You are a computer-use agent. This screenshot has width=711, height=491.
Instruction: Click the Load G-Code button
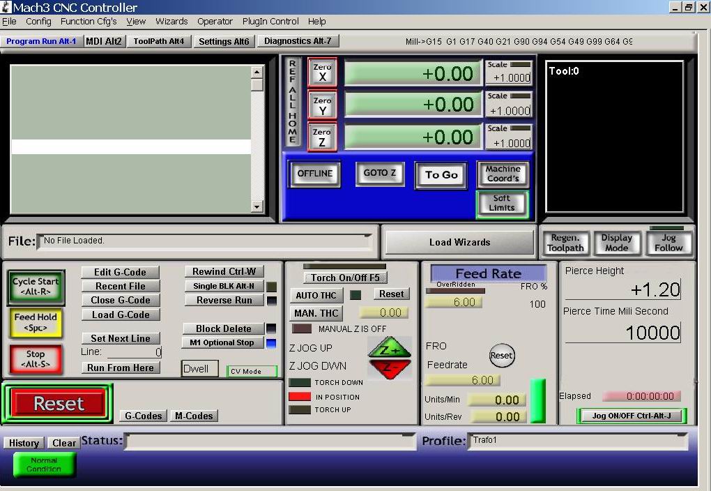pyautogui.click(x=120, y=315)
